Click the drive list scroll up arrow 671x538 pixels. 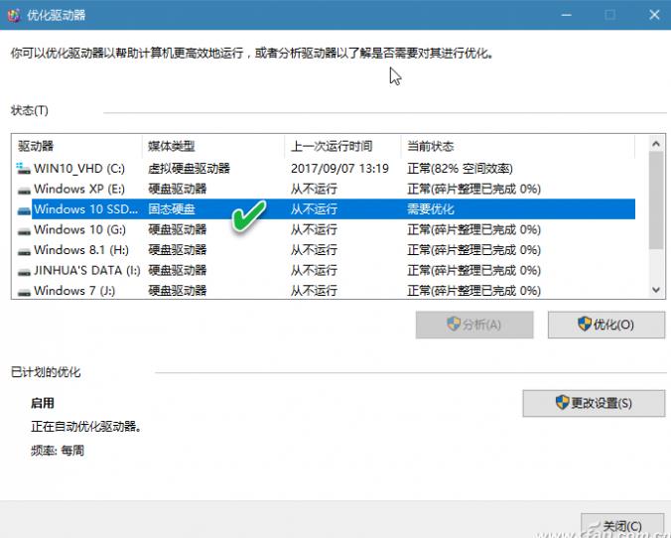(x=655, y=144)
